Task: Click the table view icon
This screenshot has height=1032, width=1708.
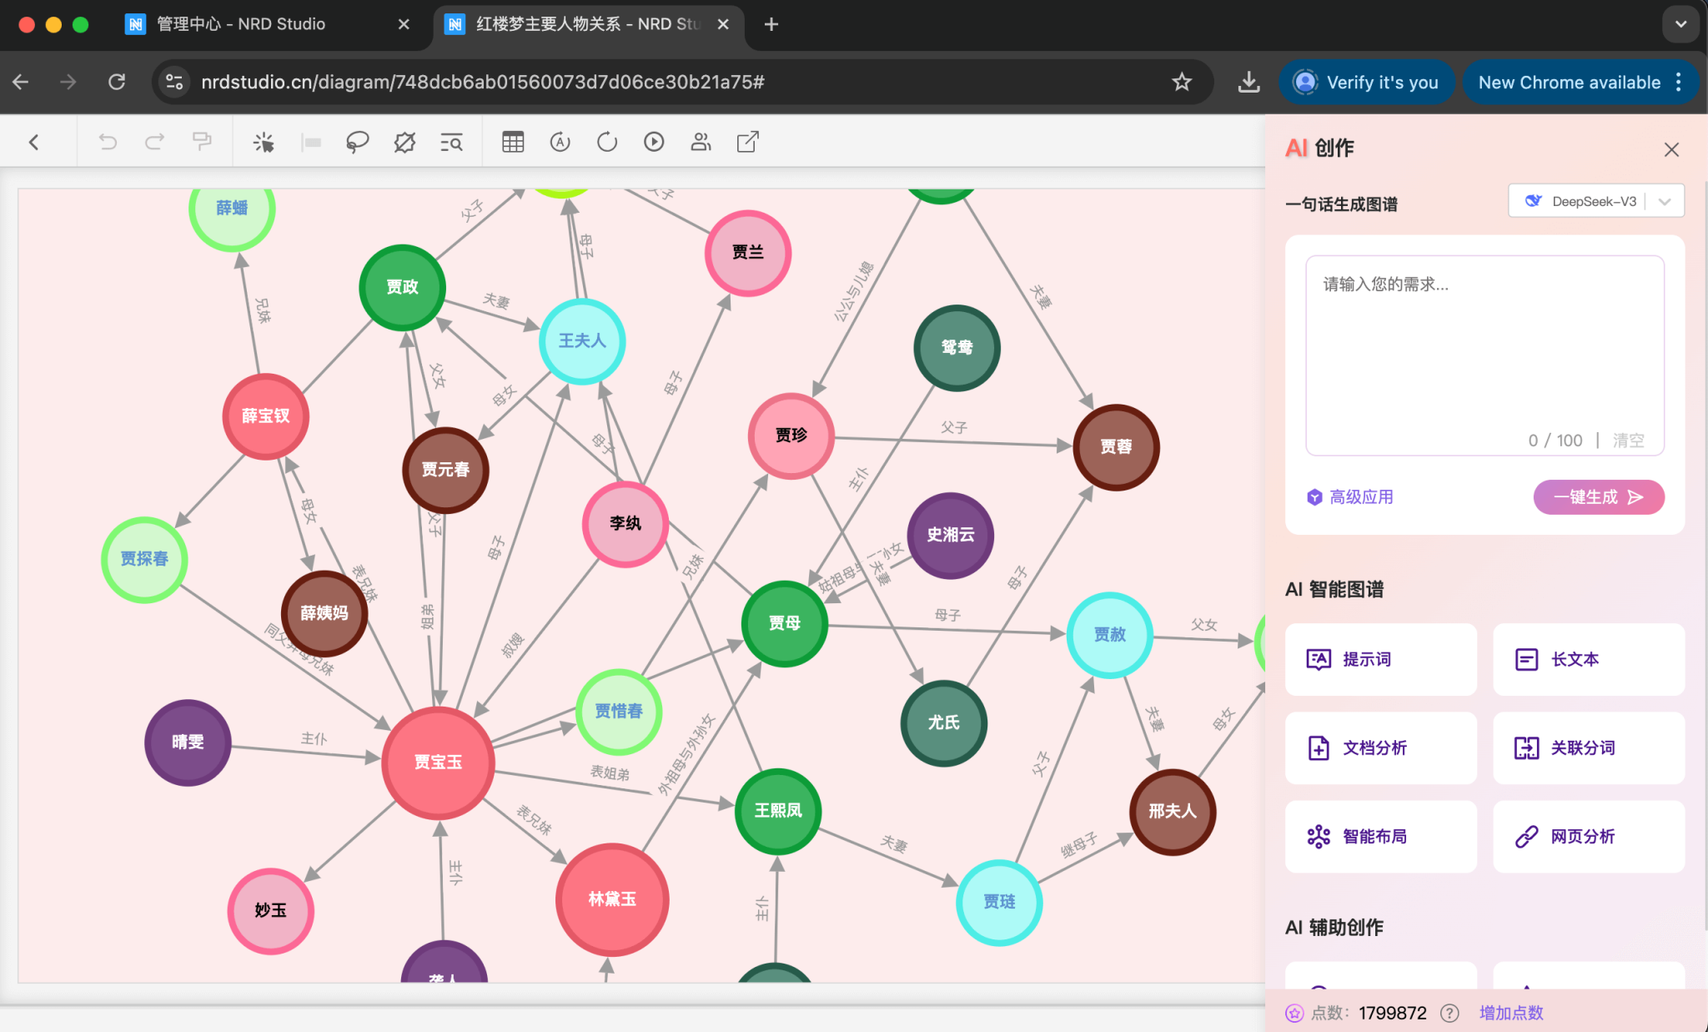Action: pyautogui.click(x=513, y=143)
